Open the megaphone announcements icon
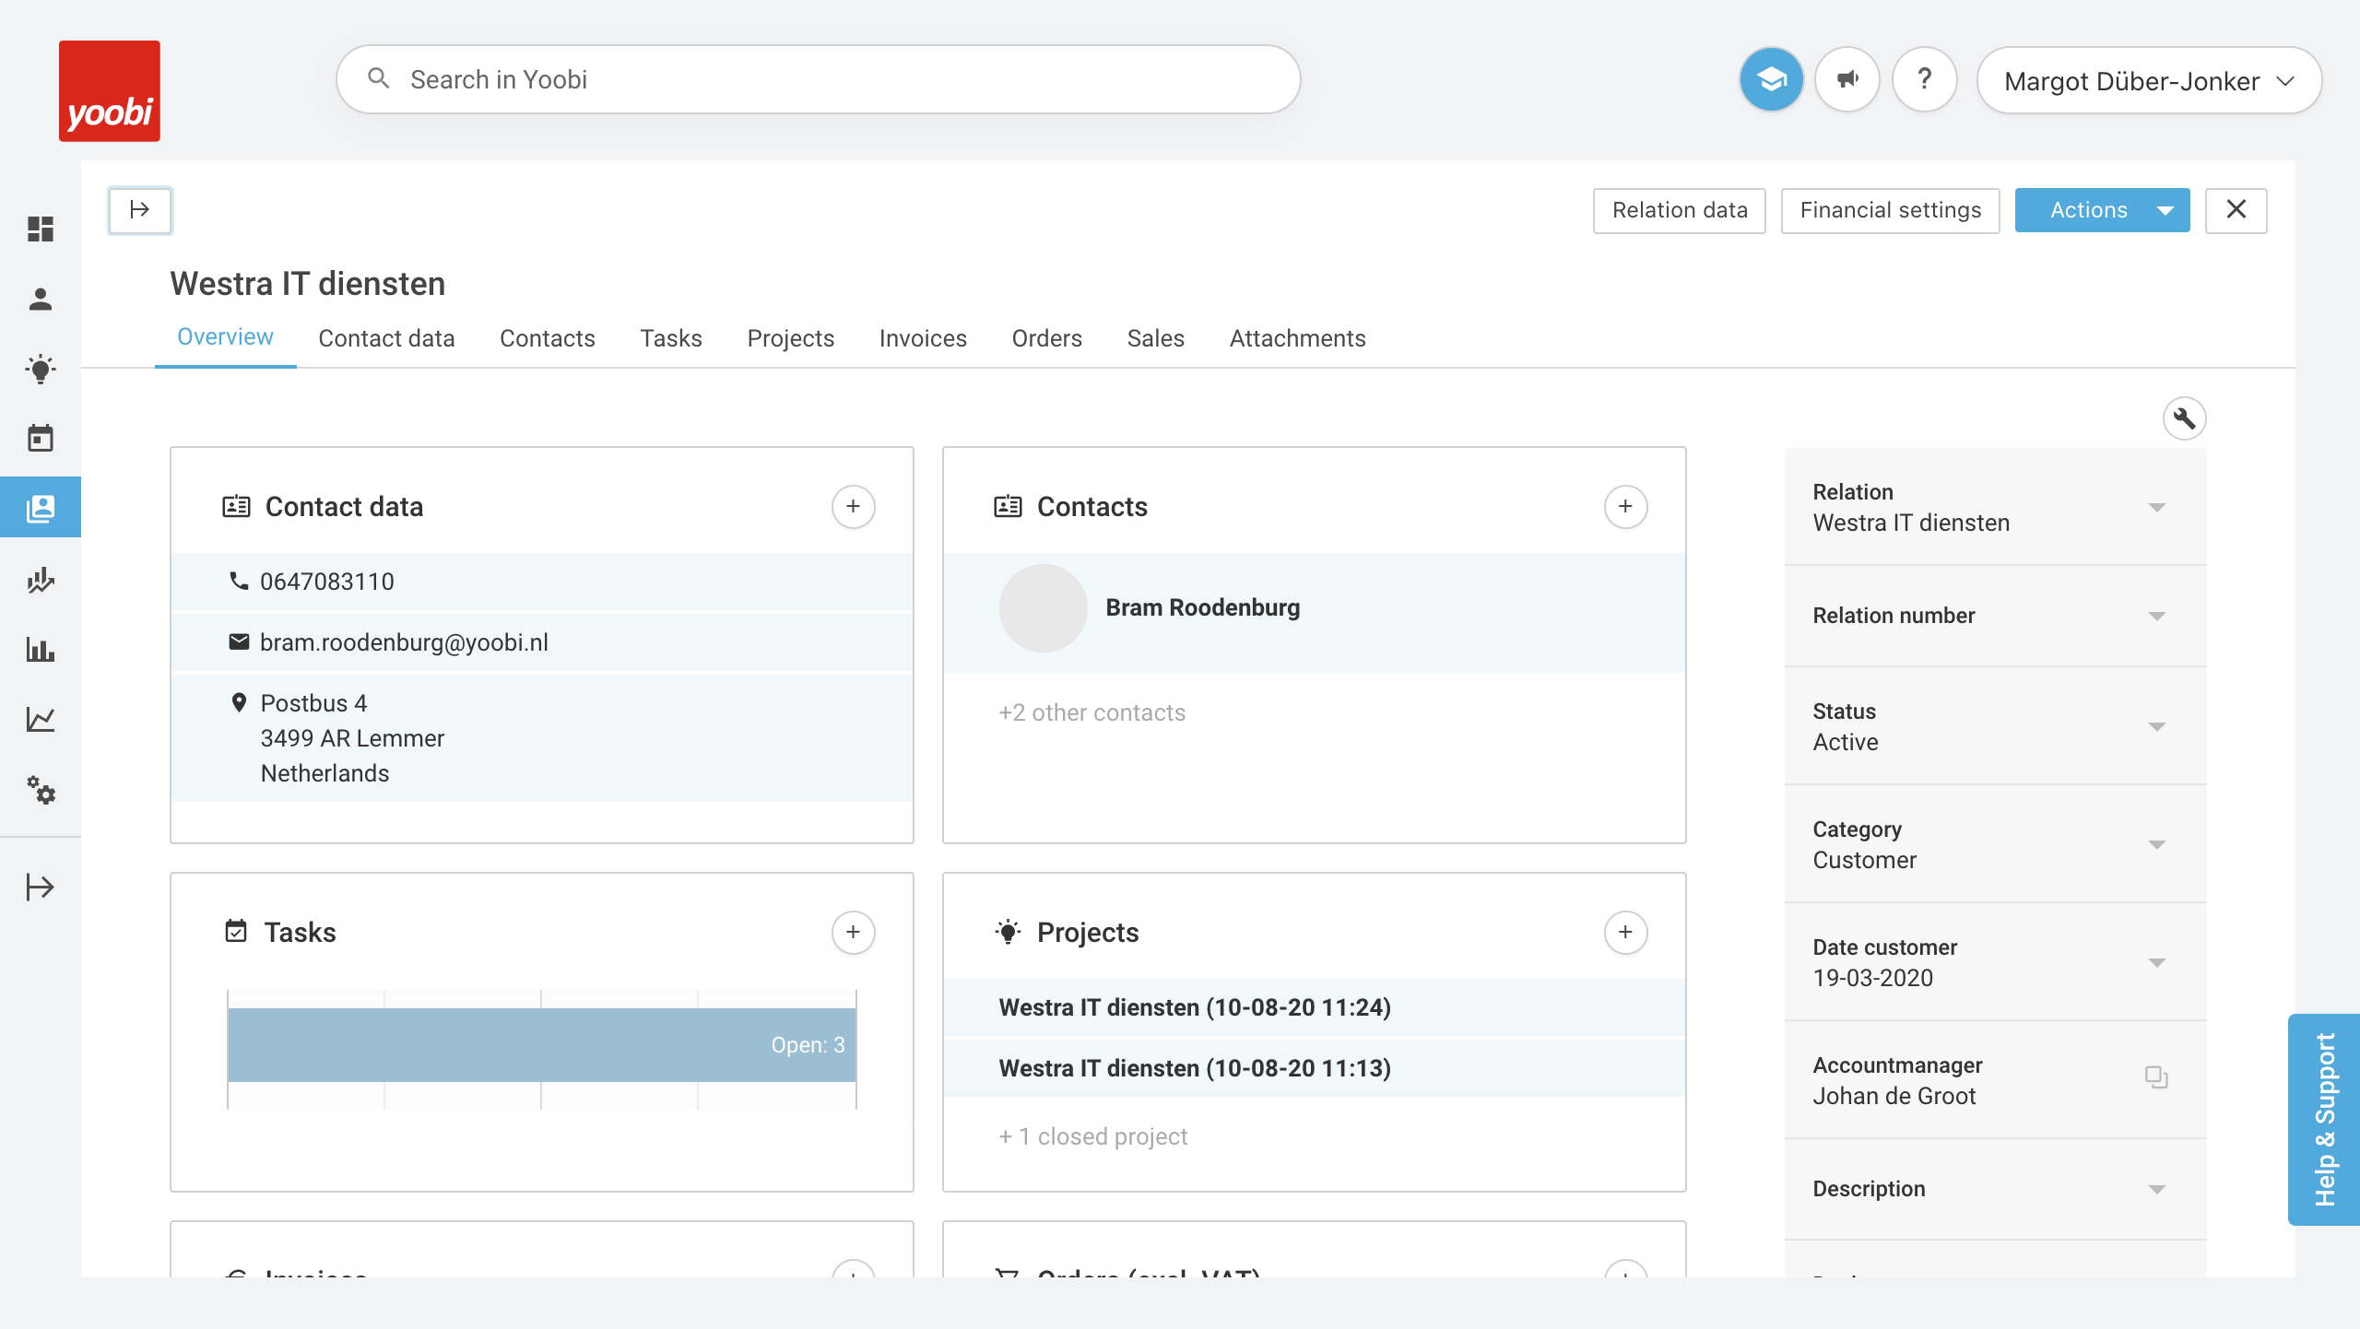2360x1329 pixels. tap(1847, 80)
